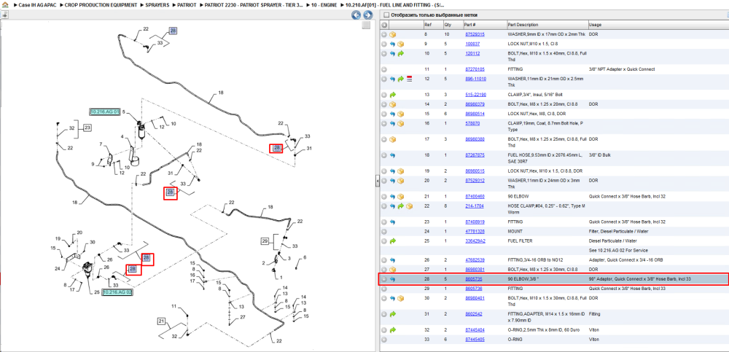Open part number 8605735 elbow link
The height and width of the screenshot is (352, 729).
[x=473, y=279]
